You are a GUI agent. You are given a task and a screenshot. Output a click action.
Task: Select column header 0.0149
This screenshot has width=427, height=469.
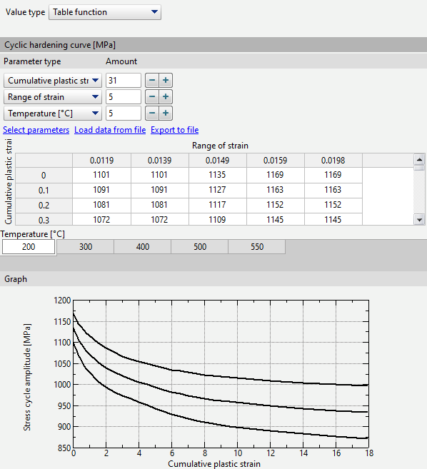point(218,161)
